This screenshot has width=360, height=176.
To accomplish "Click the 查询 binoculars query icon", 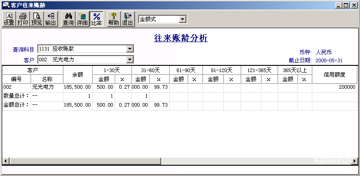I will click(x=68, y=19).
